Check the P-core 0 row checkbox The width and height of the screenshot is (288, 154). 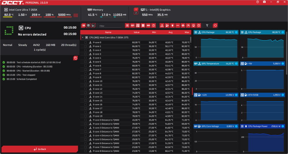pos(85,42)
